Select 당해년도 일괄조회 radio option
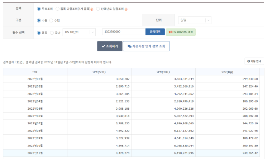Viewport: 277px width, 159px height. pos(98,9)
